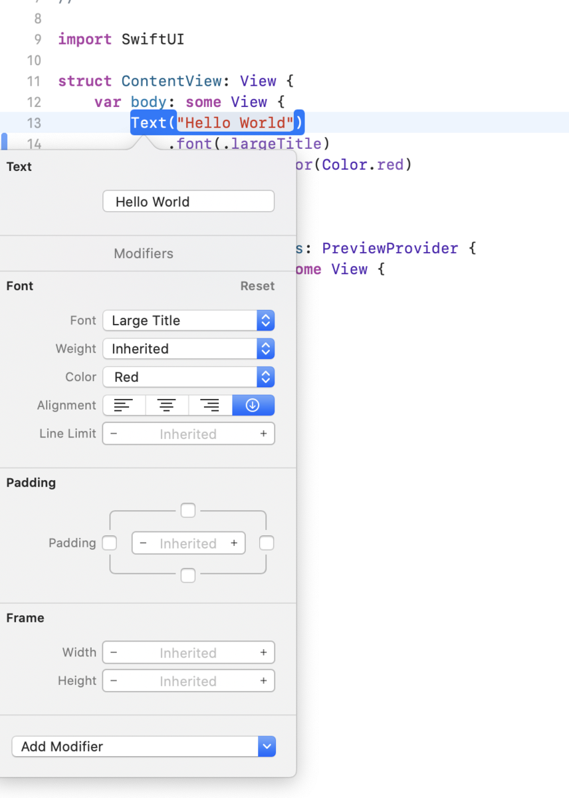Click line number 11 in the gutter
Image resolution: width=569 pixels, height=798 pixels.
34,81
